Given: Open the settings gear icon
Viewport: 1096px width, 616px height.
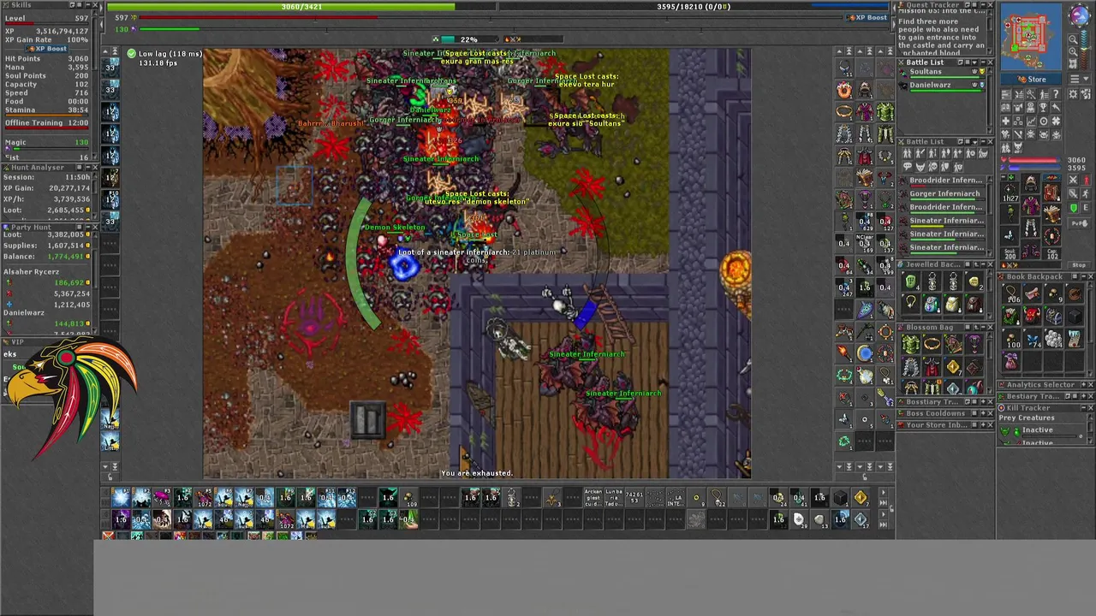Looking at the screenshot, I should (1073, 94).
